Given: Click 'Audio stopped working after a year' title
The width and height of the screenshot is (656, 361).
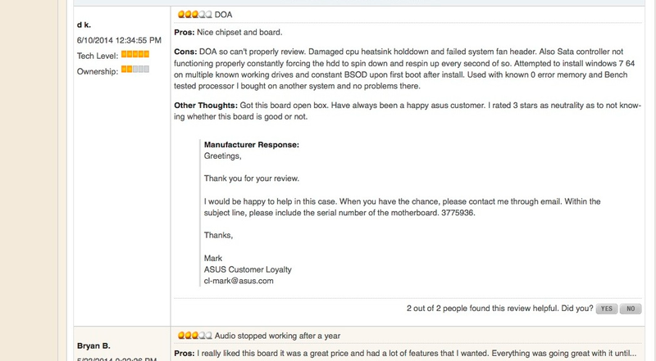Looking at the screenshot, I should point(277,336).
